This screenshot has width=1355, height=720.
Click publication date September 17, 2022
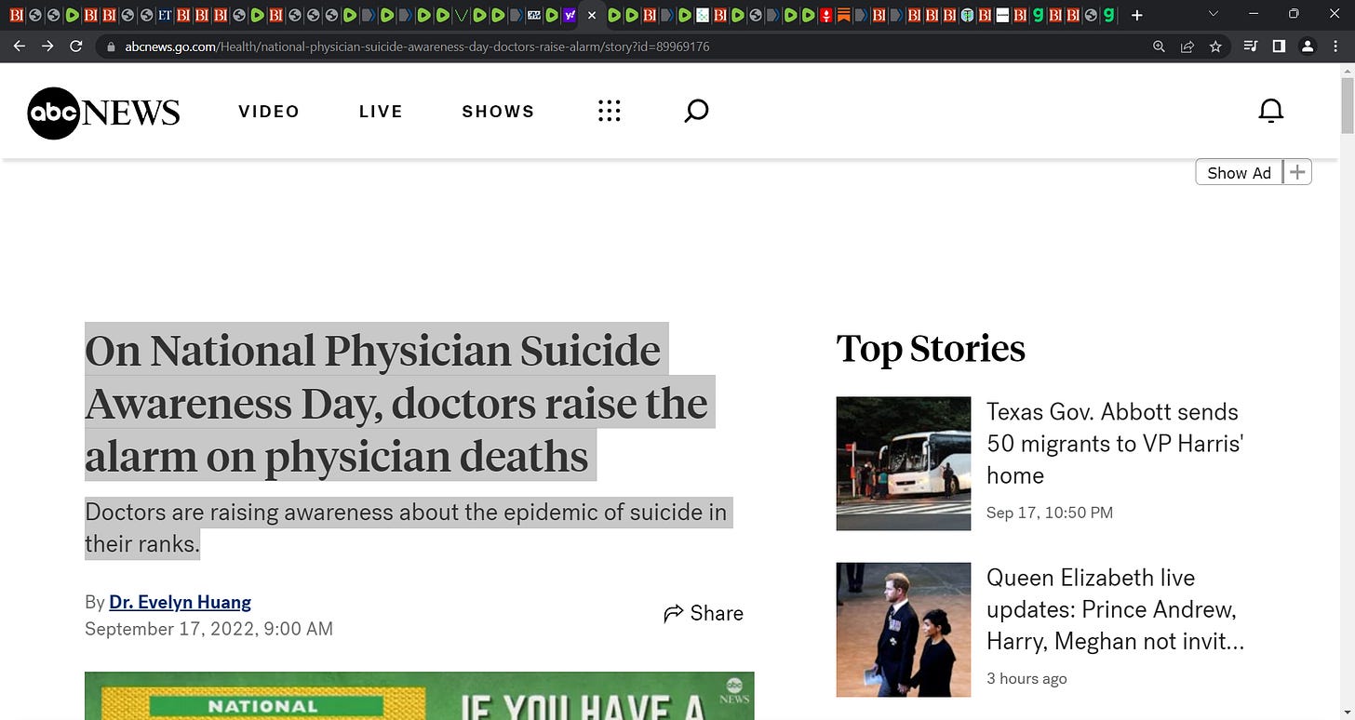pyautogui.click(x=208, y=629)
